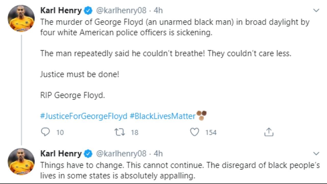This screenshot has width=327, height=184.
Task: Open the #JusticeForGeorgeFloyd hashtag
Action: click(84, 116)
